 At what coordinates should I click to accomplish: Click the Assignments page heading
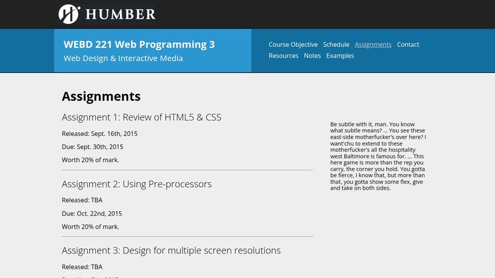[x=101, y=96]
